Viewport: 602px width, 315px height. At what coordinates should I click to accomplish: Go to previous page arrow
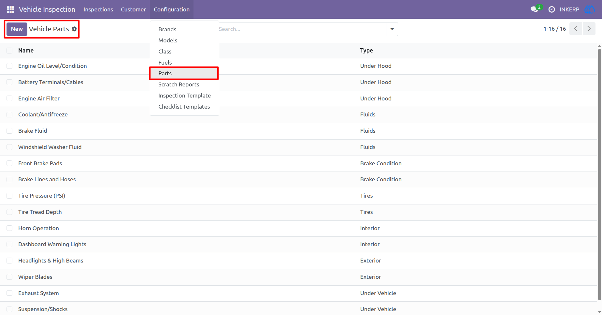[576, 29]
